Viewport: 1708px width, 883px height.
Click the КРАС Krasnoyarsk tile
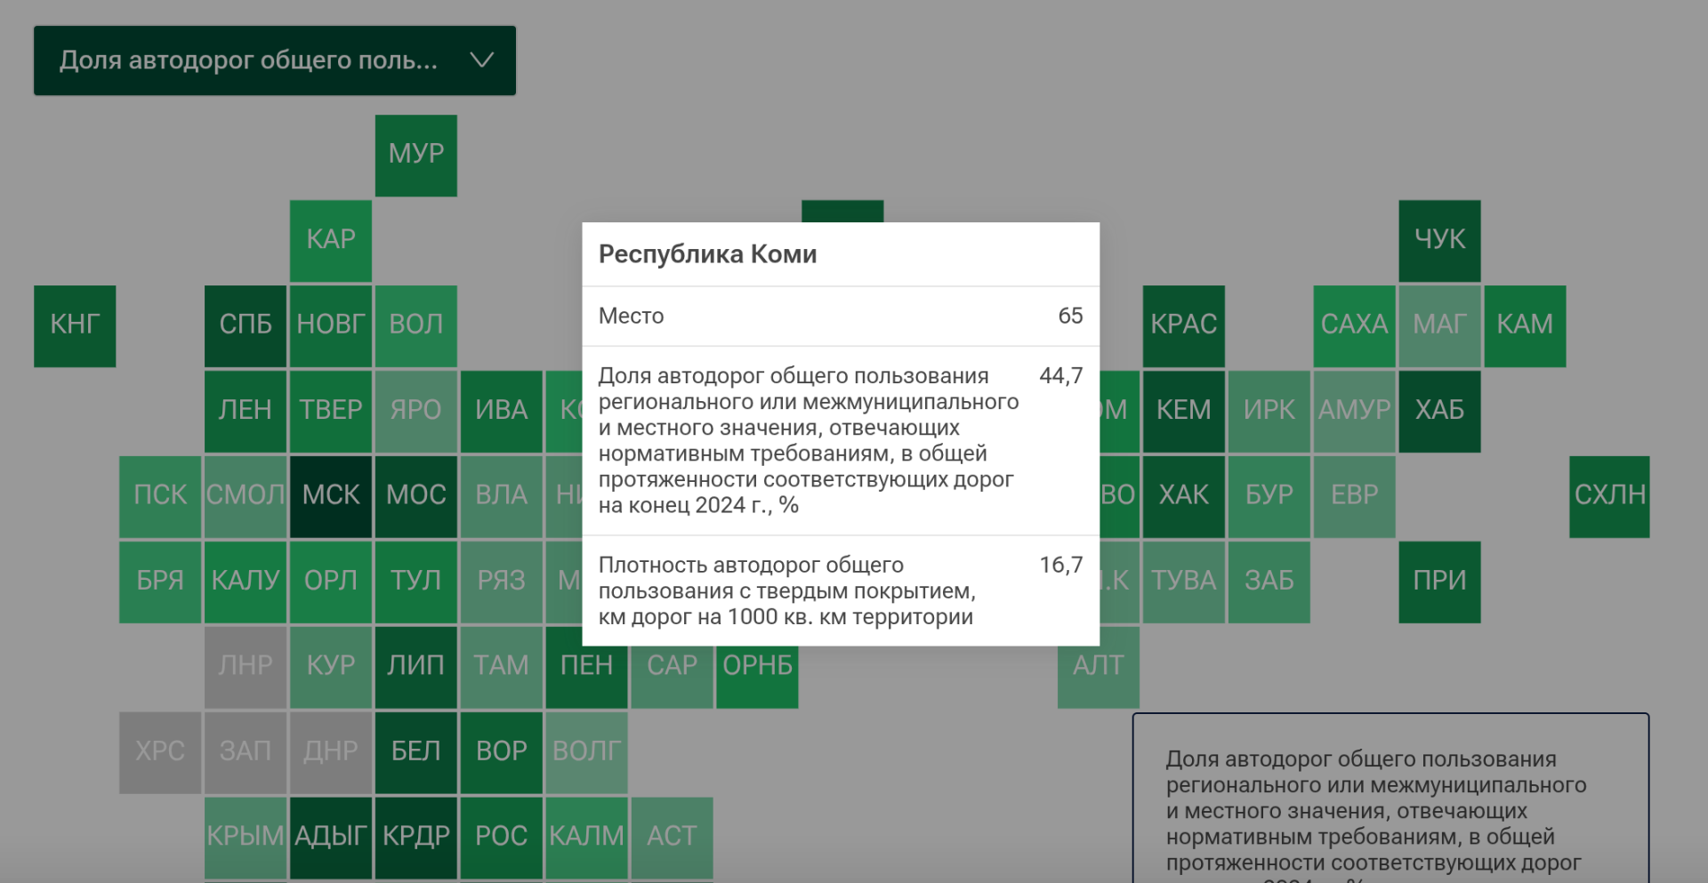pos(1183,325)
